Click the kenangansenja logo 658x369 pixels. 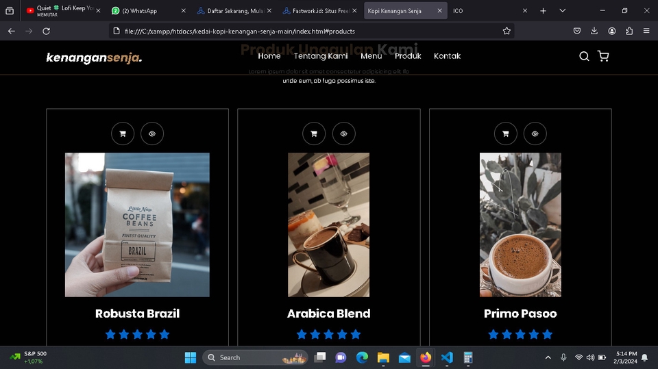coord(94,58)
